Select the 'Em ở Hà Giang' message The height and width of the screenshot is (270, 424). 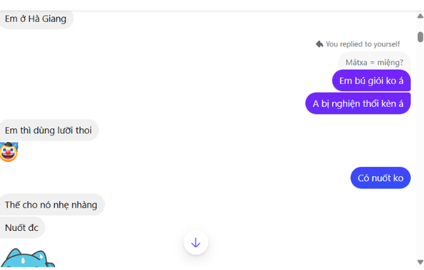coord(35,19)
